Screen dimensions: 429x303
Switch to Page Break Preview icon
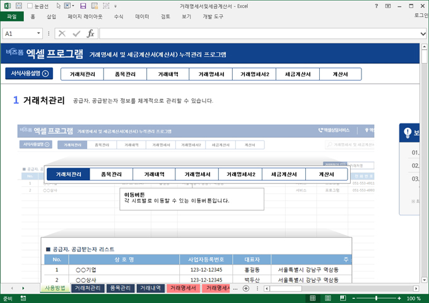tap(343, 298)
